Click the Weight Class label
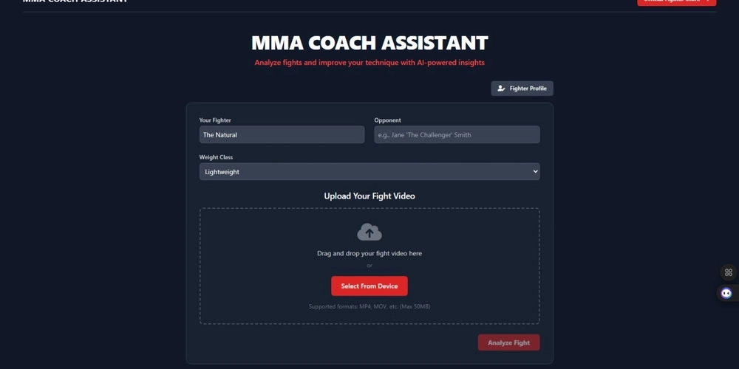Image resolution: width=739 pixels, height=369 pixels. tap(216, 157)
